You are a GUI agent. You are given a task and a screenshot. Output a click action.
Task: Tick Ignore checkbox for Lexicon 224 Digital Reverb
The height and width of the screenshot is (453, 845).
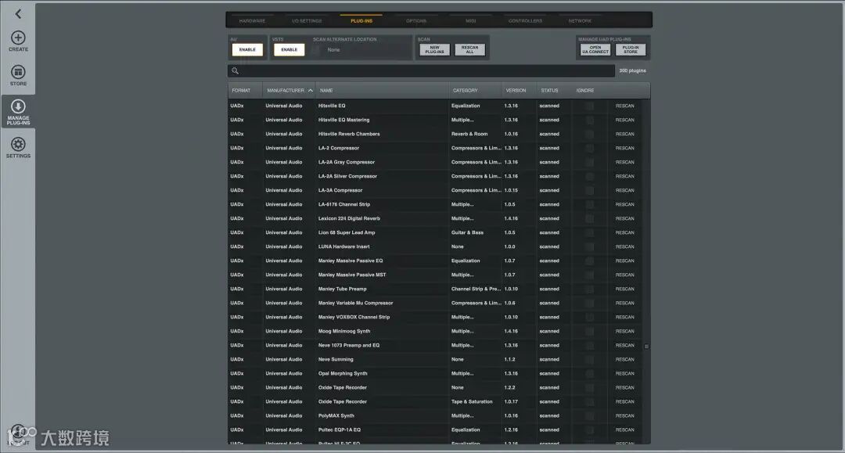[x=590, y=219]
